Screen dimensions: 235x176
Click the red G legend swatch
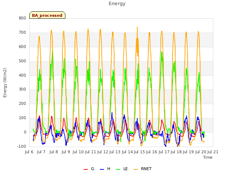click(86, 169)
